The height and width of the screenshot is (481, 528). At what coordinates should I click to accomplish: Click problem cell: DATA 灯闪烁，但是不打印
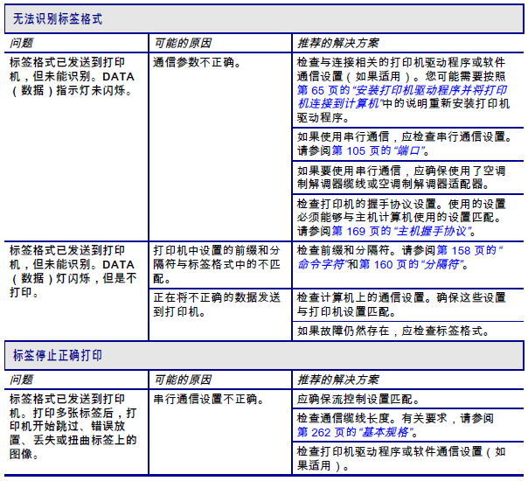(x=76, y=291)
